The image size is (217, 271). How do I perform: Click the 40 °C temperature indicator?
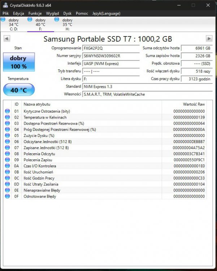[18, 90]
